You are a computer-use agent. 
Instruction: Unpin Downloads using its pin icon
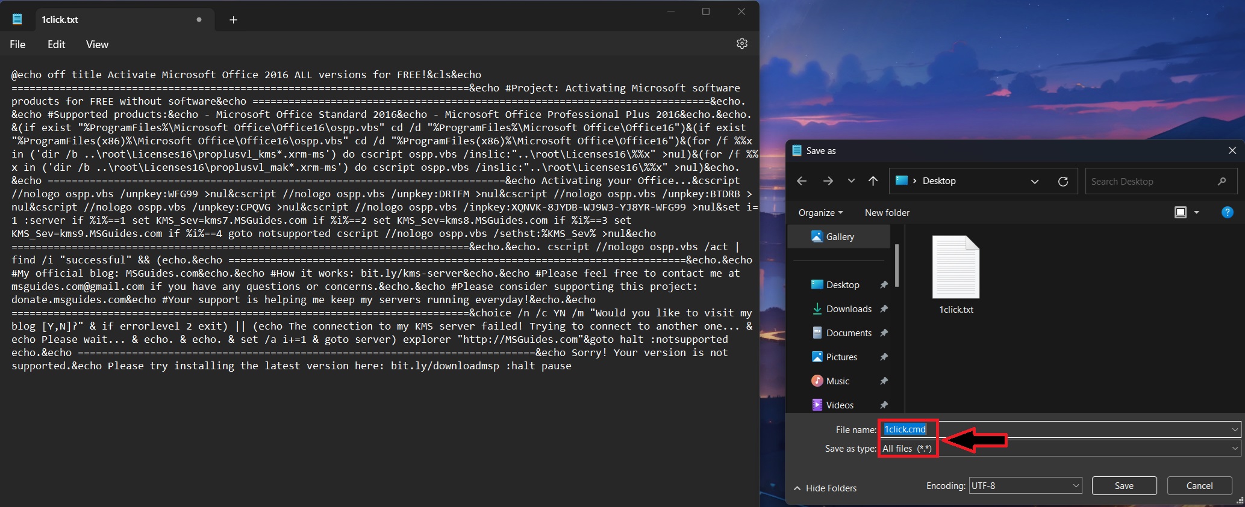(884, 309)
